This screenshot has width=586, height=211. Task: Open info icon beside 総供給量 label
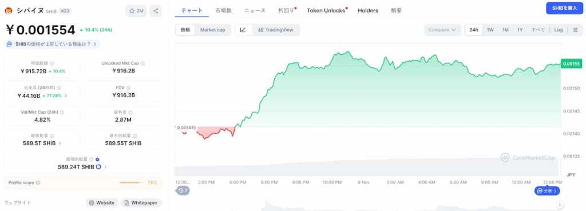point(52,136)
